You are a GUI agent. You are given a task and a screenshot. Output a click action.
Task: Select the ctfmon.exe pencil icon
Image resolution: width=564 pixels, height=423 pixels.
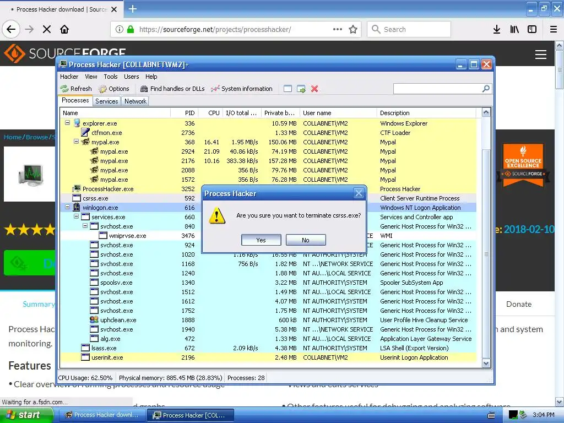tap(85, 132)
